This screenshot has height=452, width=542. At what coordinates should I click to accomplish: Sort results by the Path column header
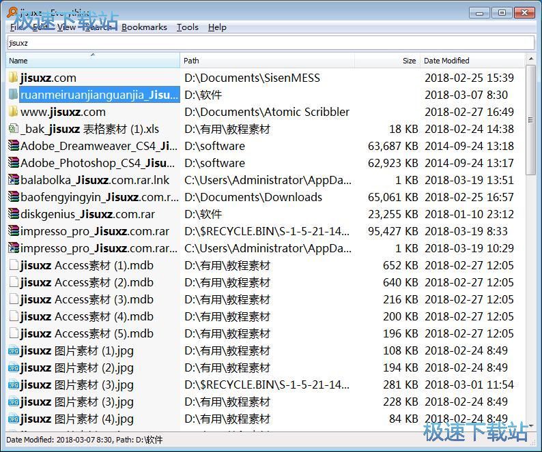pos(266,61)
